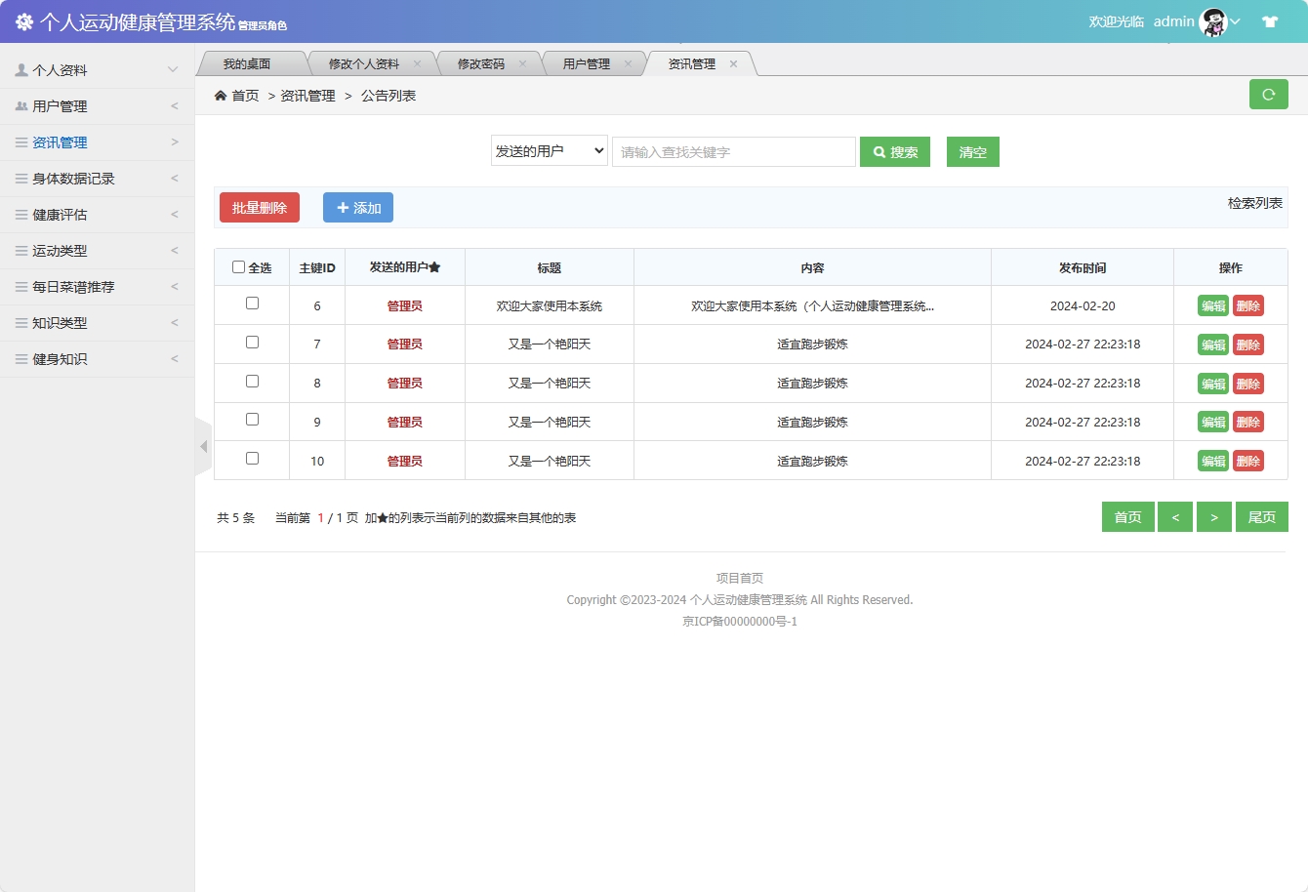Toggle the 全选 select-all checkbox
Viewport: 1308px width, 892px height.
[237, 266]
